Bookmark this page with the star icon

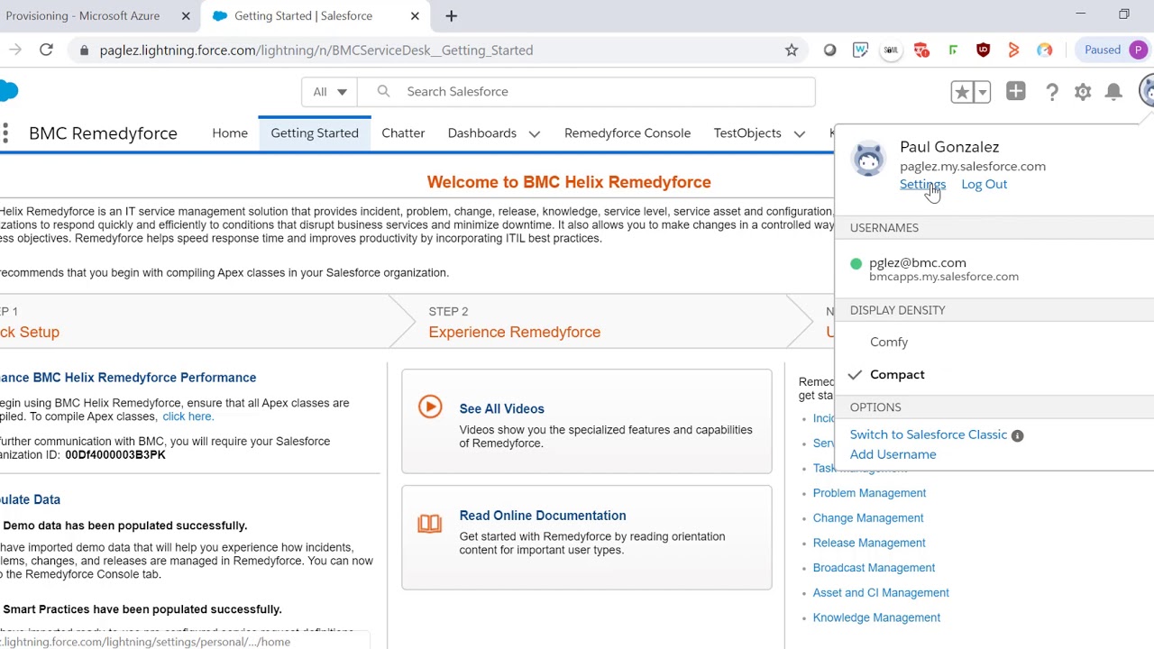tap(792, 50)
